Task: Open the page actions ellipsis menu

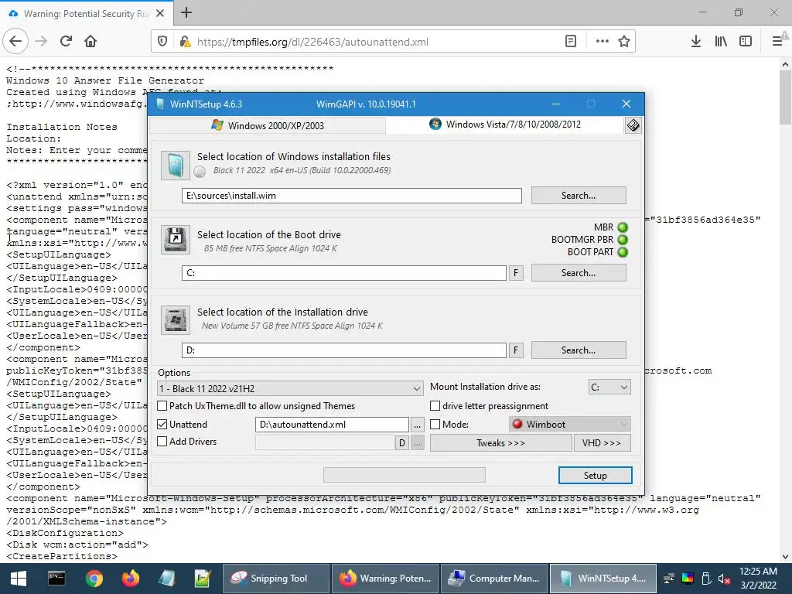Action: point(602,42)
